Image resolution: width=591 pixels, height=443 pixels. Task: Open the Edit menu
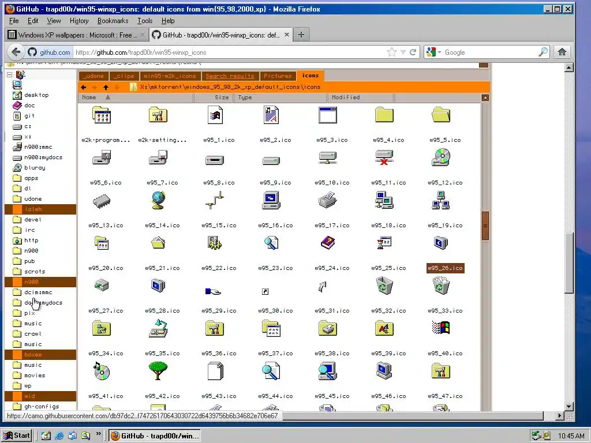tap(33, 21)
